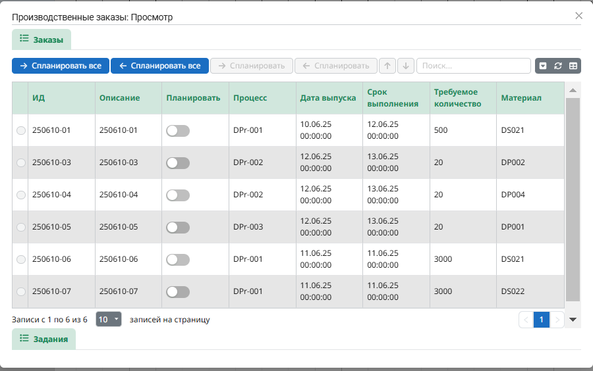Screen dimensions: 593x371
Task: Click the table columns icon in the toolbar
Action: click(573, 66)
